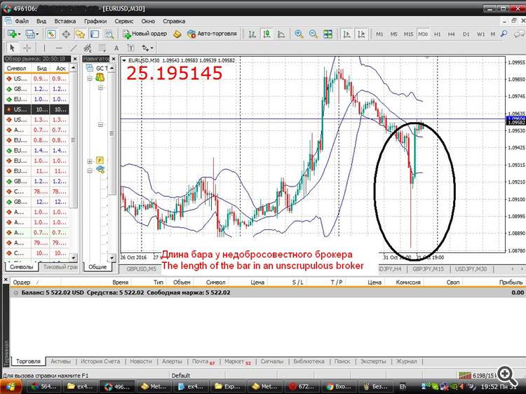Sort orders by Комиссия column

pos(408,283)
